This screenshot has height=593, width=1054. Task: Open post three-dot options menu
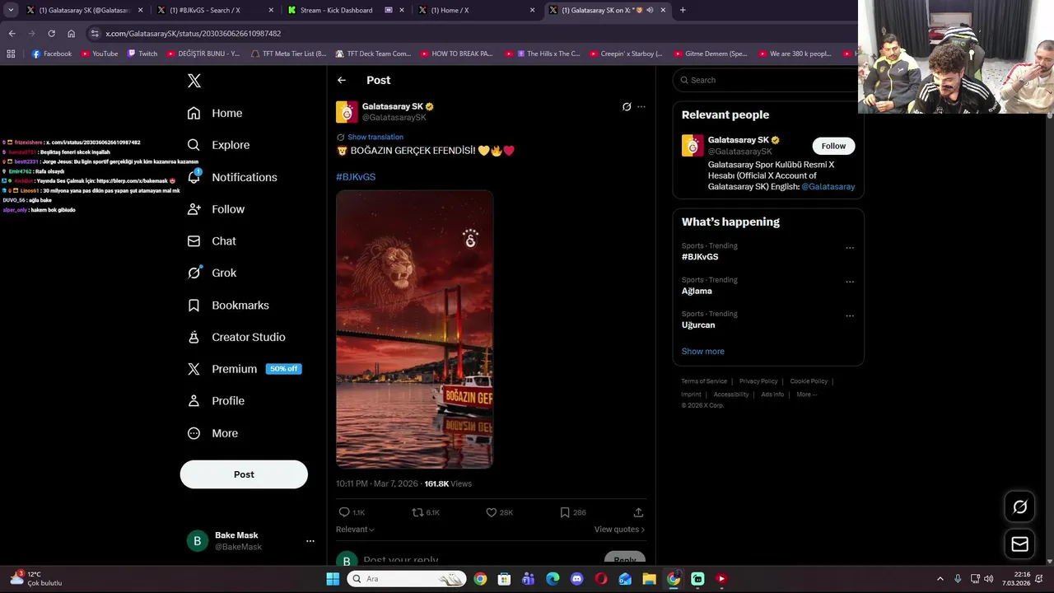pyautogui.click(x=641, y=106)
